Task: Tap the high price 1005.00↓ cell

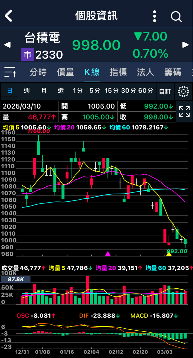Action: 88,117
